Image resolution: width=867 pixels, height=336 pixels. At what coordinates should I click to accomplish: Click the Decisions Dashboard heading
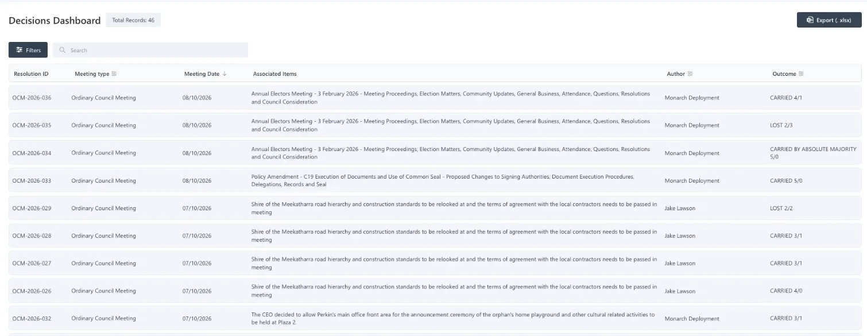click(55, 21)
